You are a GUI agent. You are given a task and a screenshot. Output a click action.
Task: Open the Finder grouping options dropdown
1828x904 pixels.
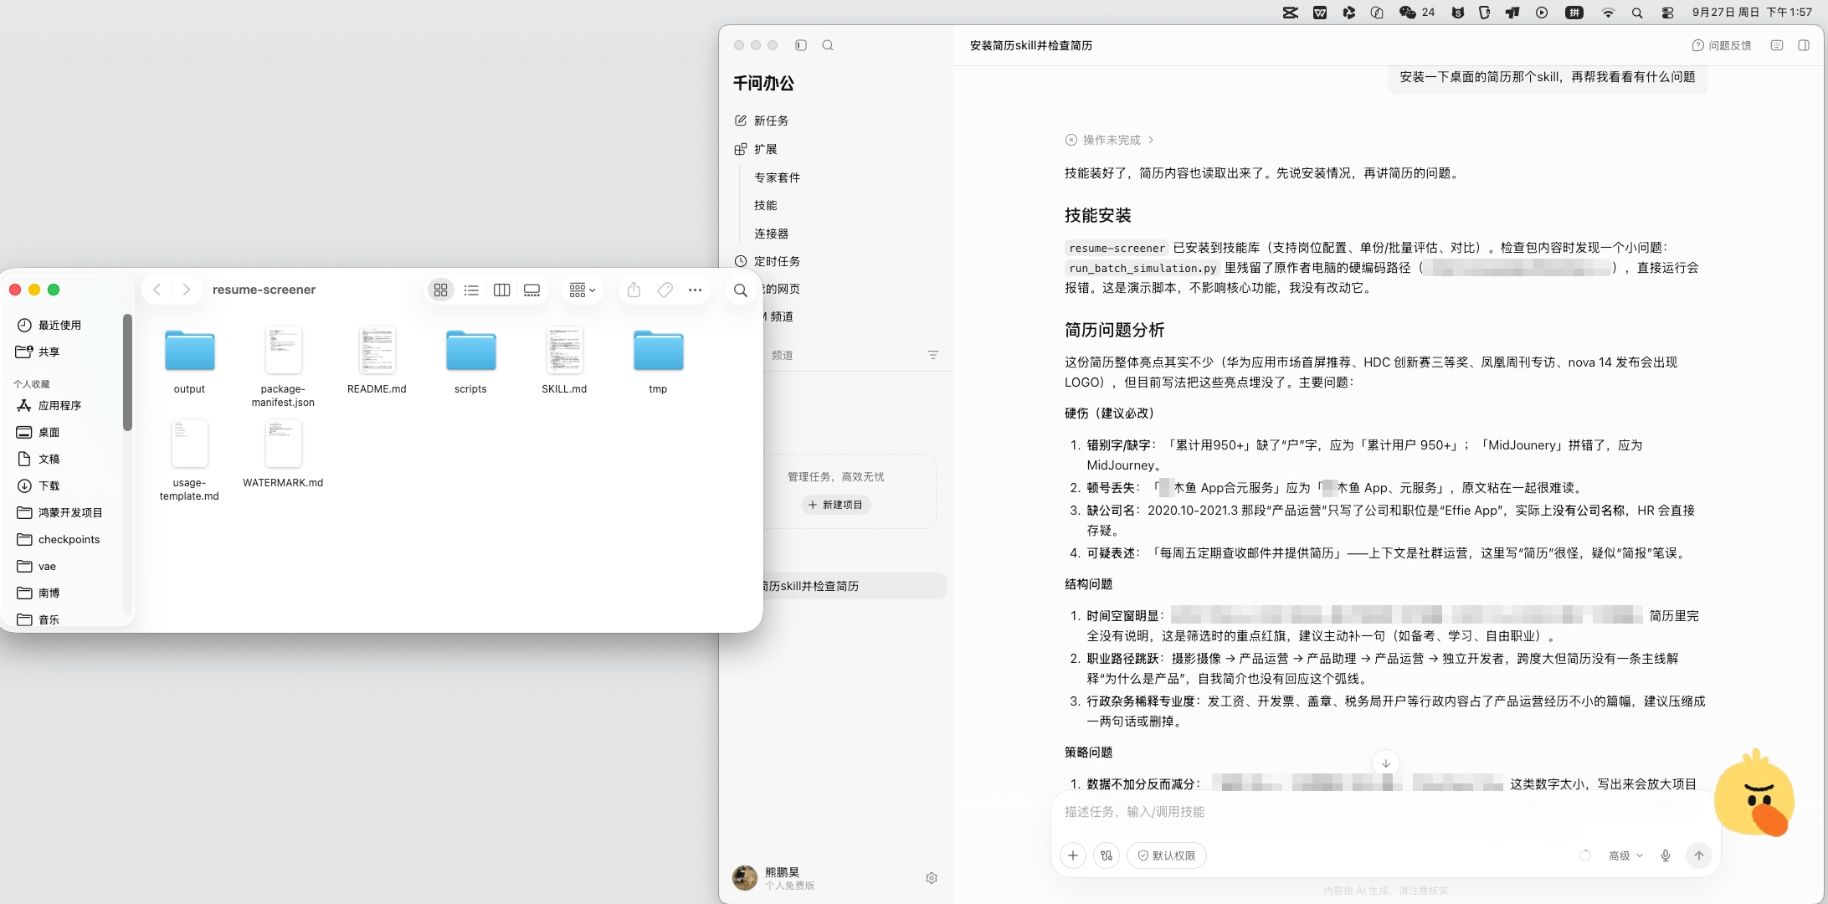582,290
